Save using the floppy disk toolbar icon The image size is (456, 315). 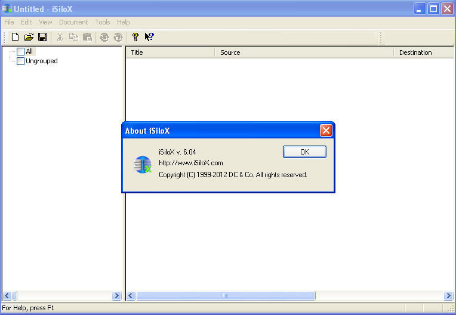click(x=42, y=37)
